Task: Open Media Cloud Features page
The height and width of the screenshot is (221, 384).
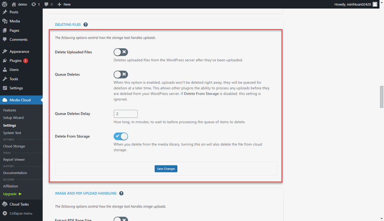Action: (x=9, y=110)
